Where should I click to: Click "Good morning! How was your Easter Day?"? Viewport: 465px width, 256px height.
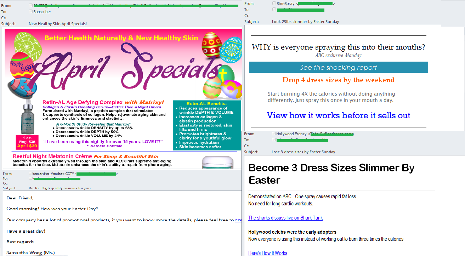(52, 209)
